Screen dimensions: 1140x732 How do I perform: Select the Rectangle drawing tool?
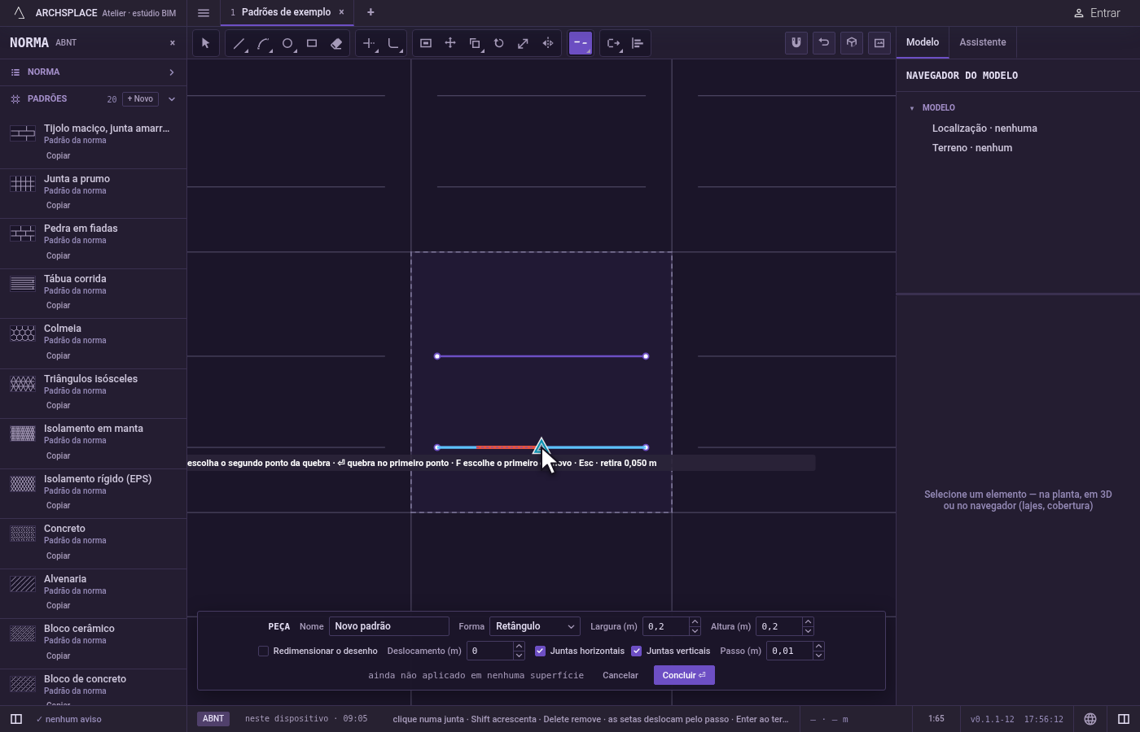tap(312, 43)
